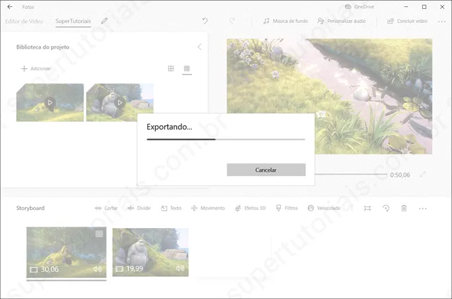Switch library to small grid view
This screenshot has height=299, width=452.
[187, 68]
